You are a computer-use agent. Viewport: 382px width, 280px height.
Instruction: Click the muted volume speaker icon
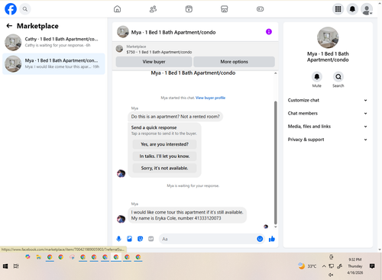click(331, 275)
